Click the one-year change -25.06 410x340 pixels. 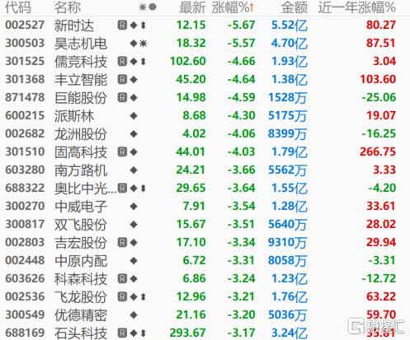tap(379, 98)
